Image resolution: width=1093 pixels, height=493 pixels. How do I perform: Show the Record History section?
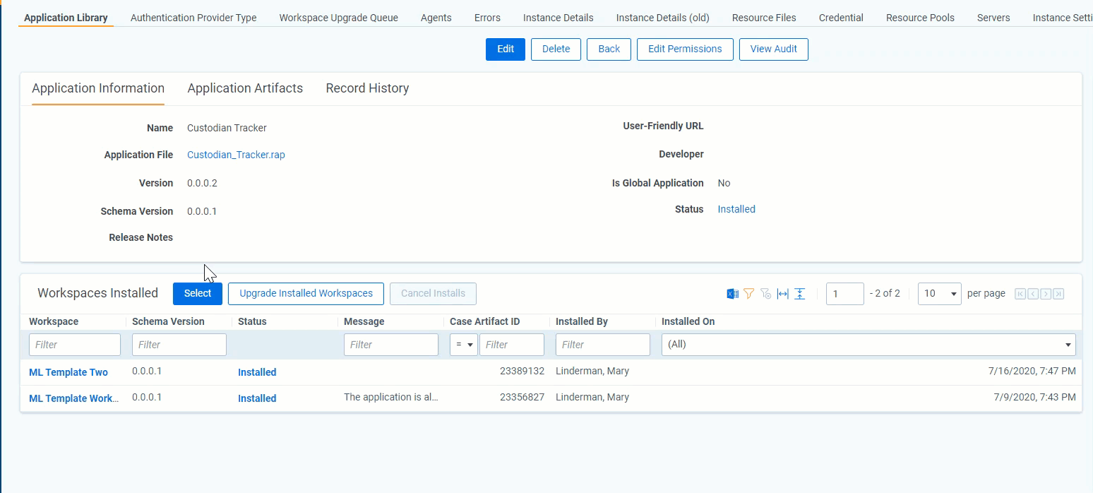[x=367, y=88]
